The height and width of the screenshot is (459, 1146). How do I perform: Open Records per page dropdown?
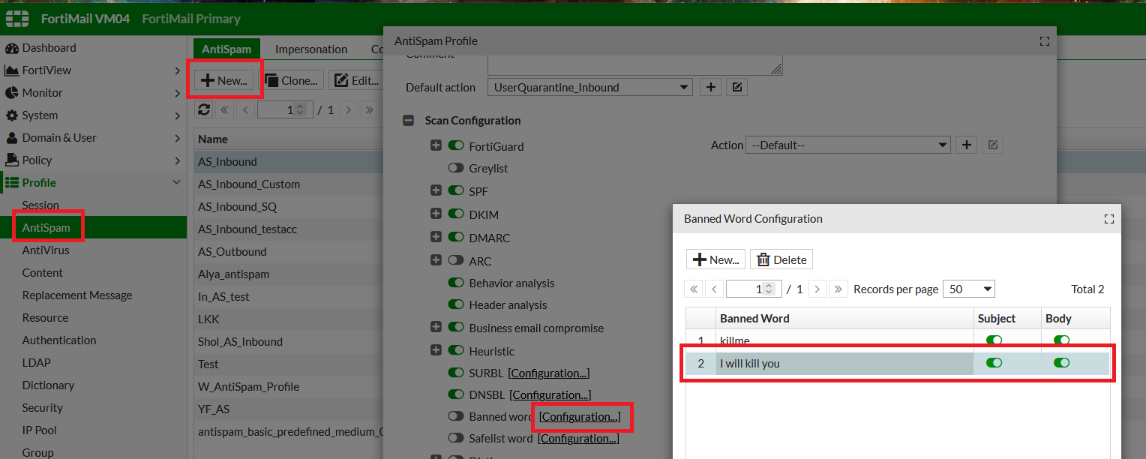pos(969,289)
